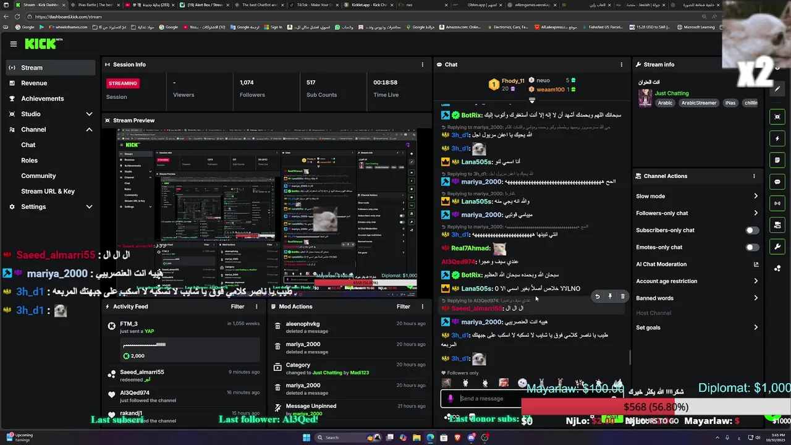This screenshot has height=445, width=791.
Task: Click the broadcast signal icon in right sidebar
Action: click(x=777, y=203)
